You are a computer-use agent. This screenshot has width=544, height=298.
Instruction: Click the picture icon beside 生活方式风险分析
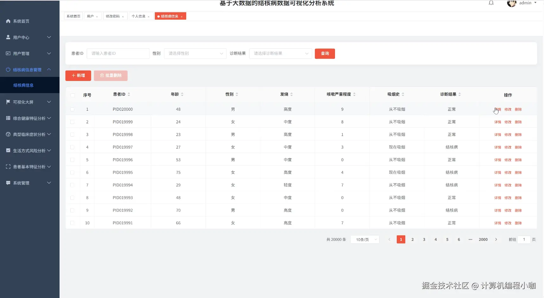click(8, 150)
